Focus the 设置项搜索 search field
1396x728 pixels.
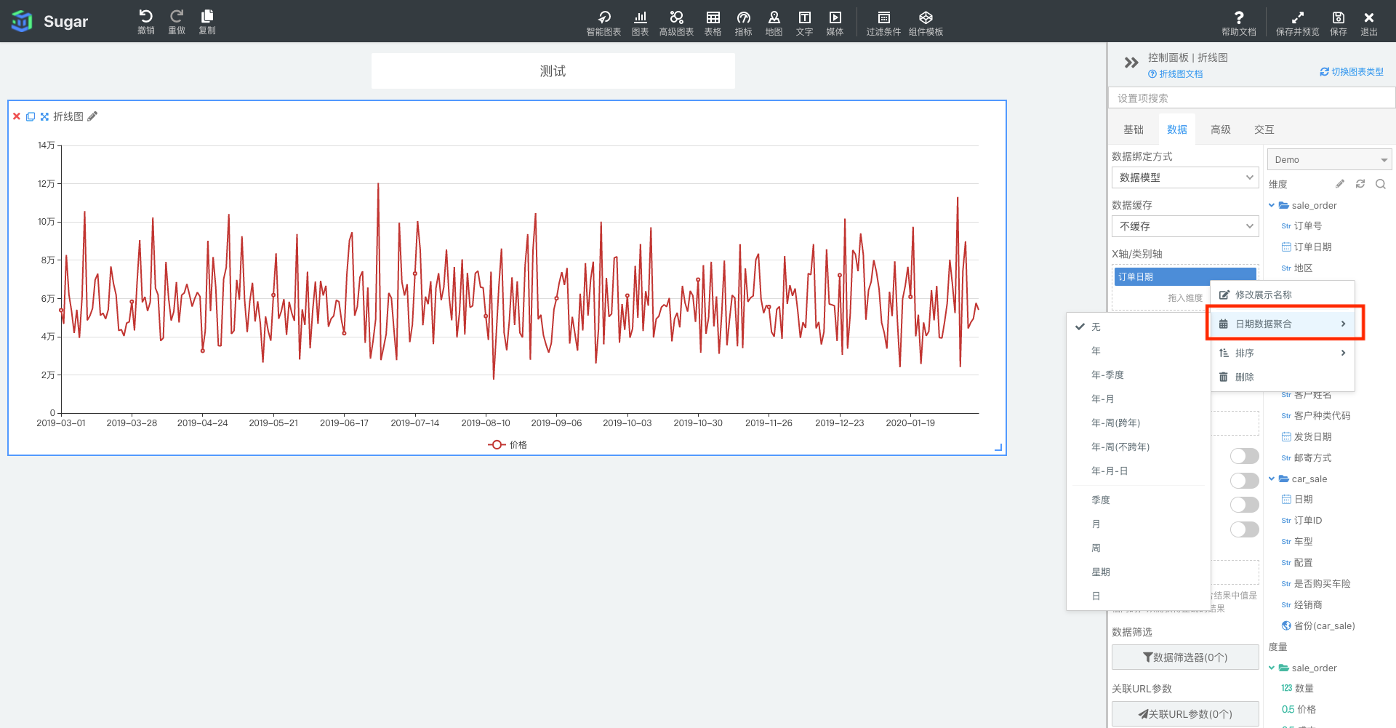pos(1251,98)
